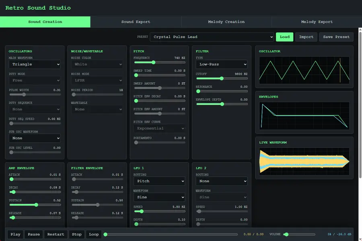Stop the sound playback
This screenshot has height=241, width=362.
coord(77,234)
